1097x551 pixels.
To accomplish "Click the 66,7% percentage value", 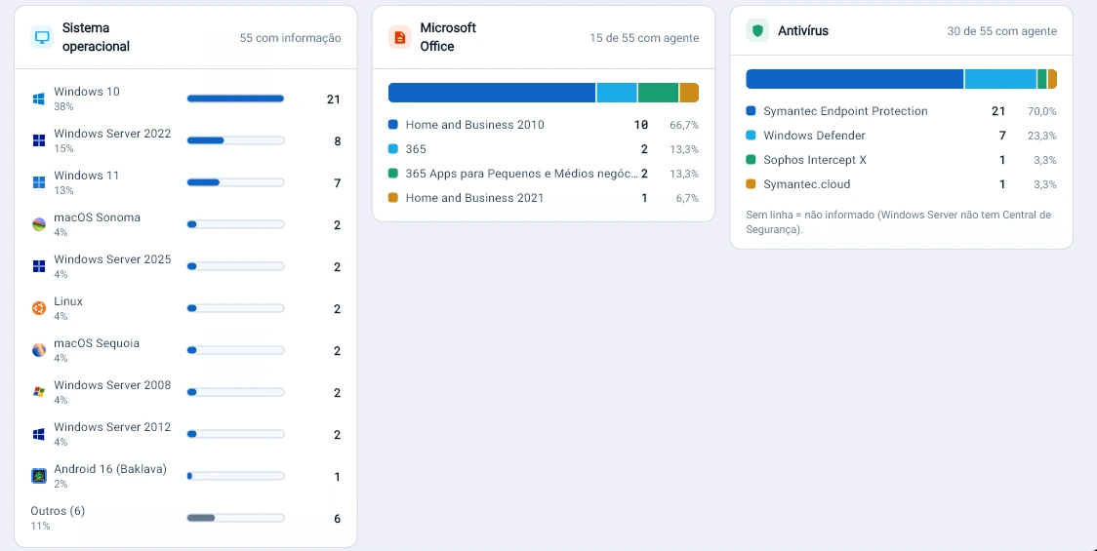I will point(683,125).
